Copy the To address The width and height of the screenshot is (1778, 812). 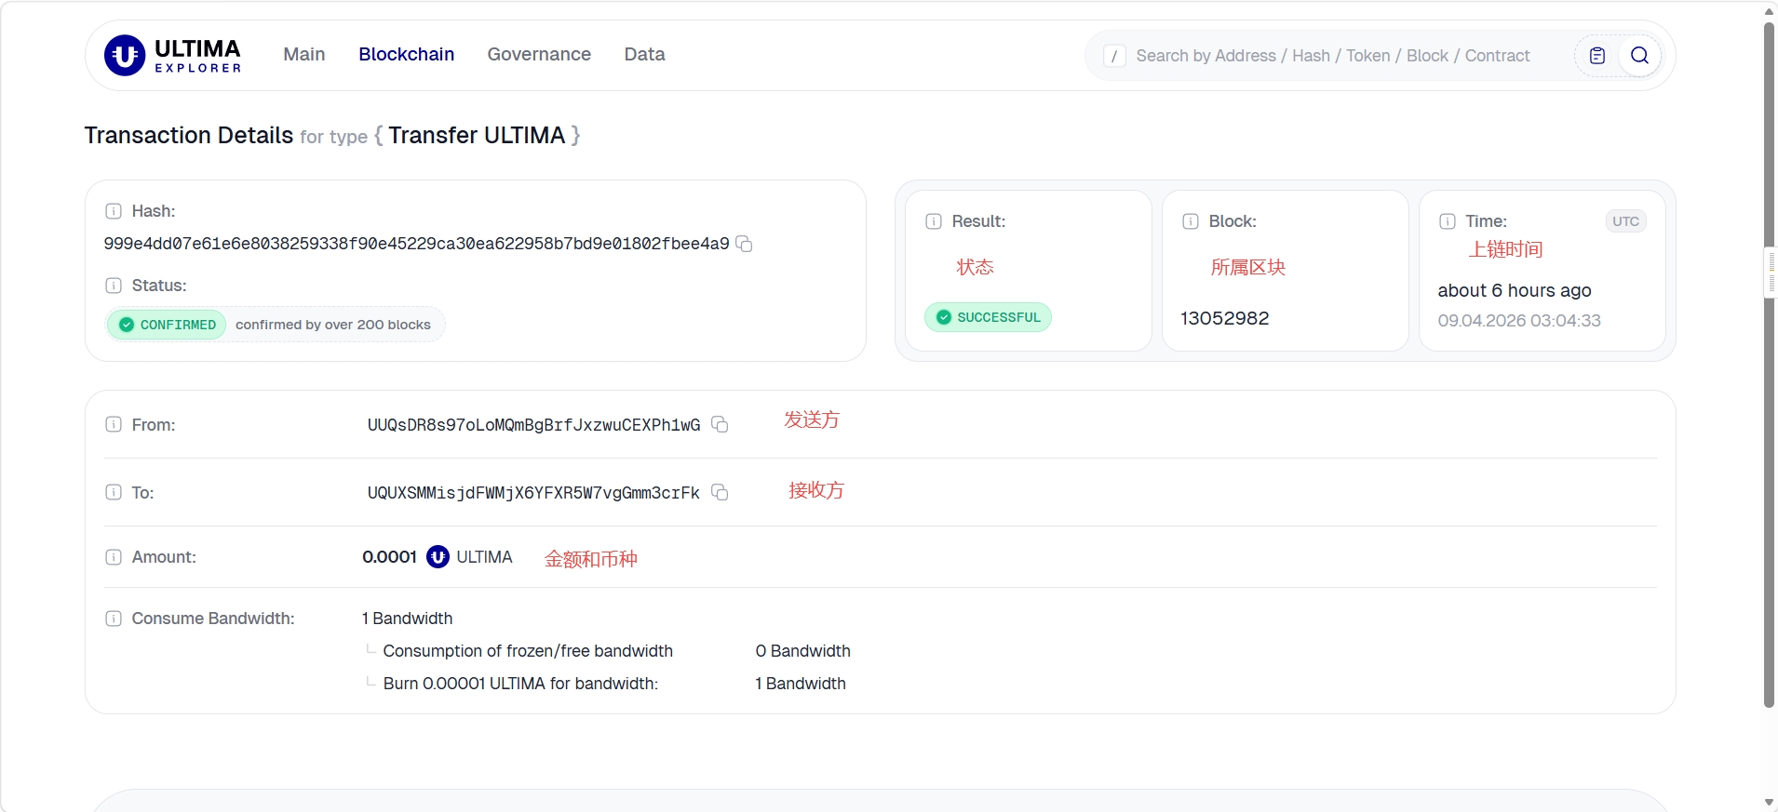[720, 492]
